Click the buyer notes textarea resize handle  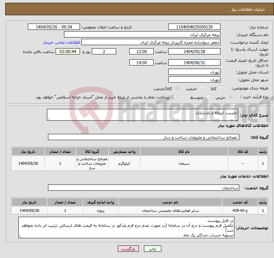point(20,237)
